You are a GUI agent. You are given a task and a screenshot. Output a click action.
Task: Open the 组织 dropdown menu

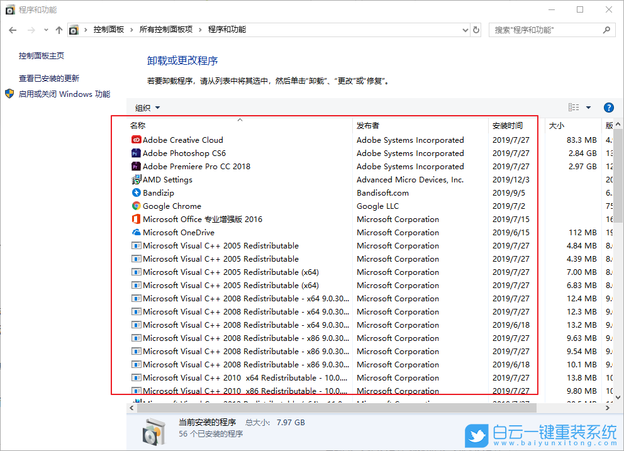click(x=146, y=107)
